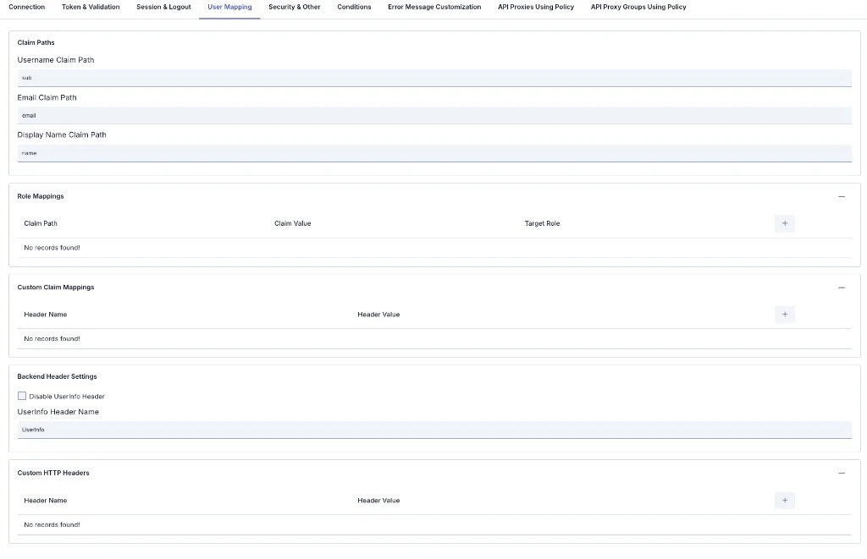Switch to the Connection tab
Viewport: 867px width, 559px height.
click(x=26, y=7)
